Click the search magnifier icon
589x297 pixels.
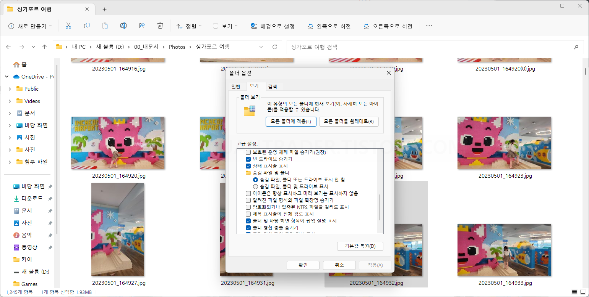(576, 47)
